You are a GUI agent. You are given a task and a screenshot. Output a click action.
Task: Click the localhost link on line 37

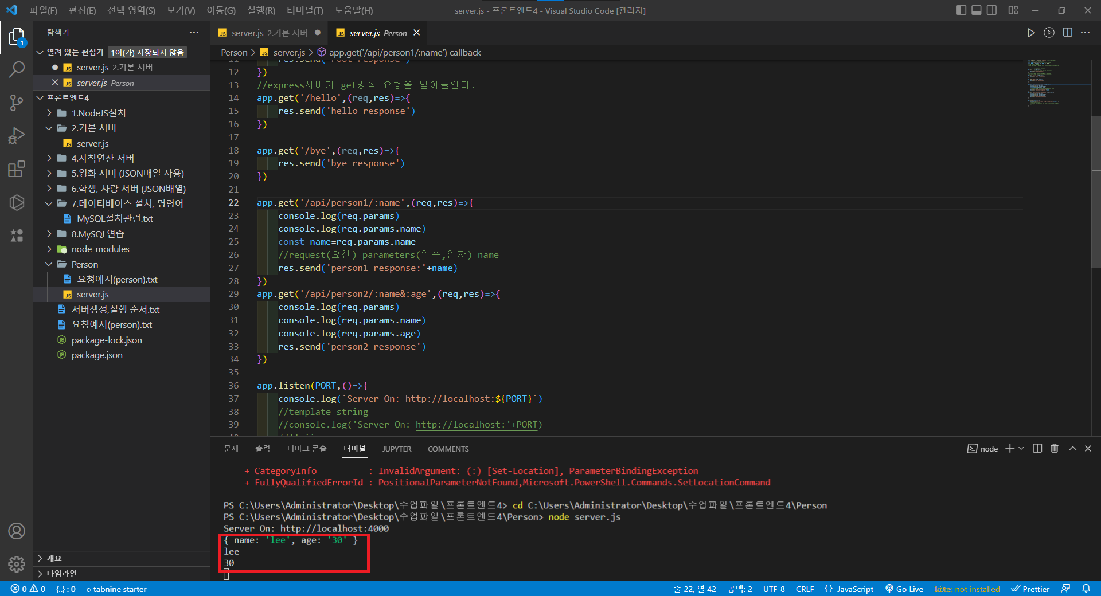pyautogui.click(x=471, y=399)
